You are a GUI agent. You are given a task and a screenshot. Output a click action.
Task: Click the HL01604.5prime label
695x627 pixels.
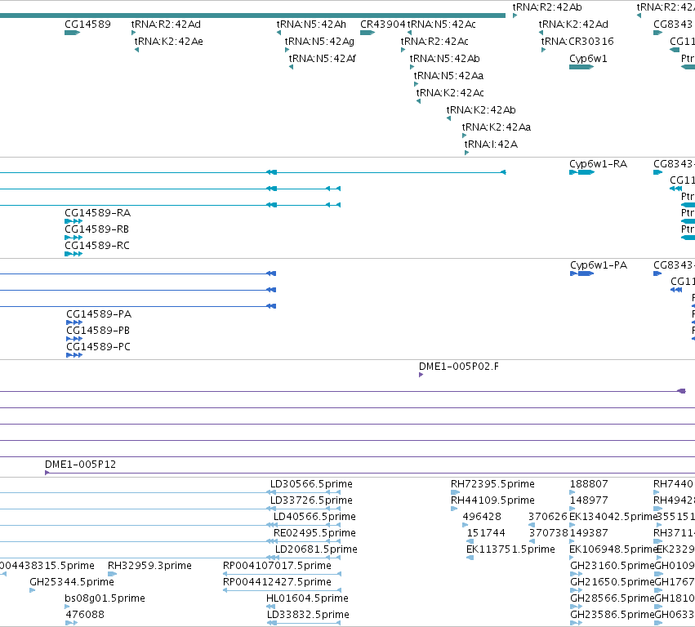307,598
